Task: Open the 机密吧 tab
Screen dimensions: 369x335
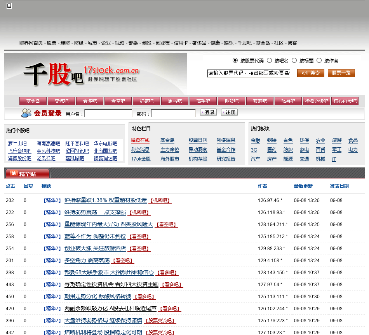Action: (x=146, y=101)
